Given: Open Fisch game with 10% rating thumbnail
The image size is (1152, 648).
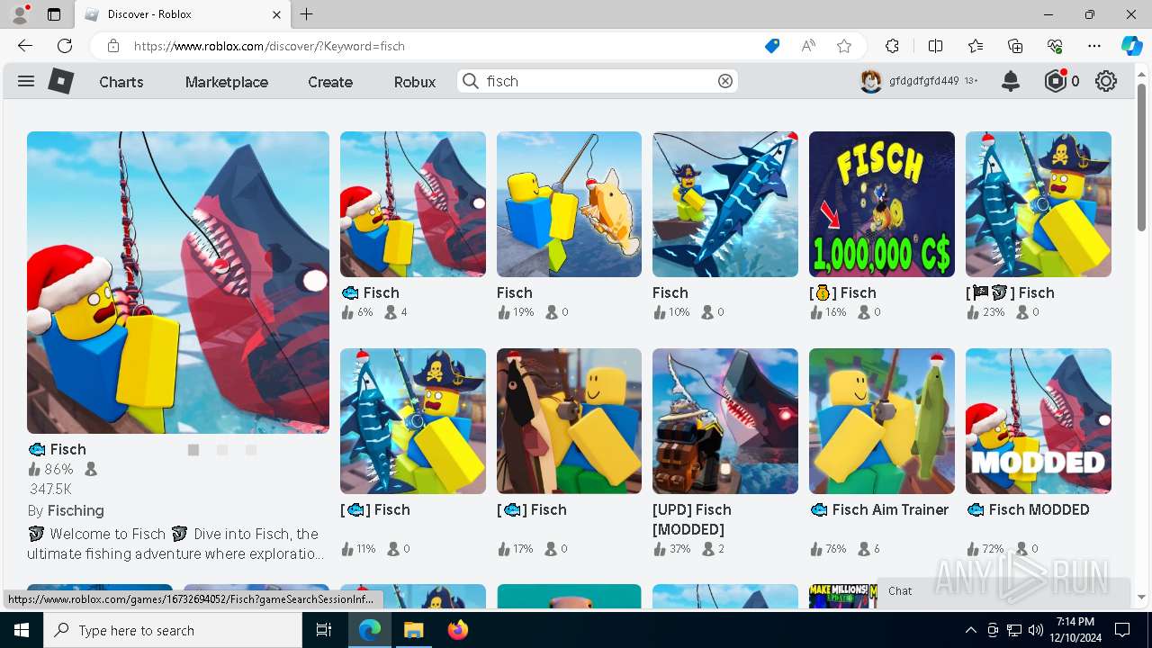Looking at the screenshot, I should pyautogui.click(x=725, y=204).
